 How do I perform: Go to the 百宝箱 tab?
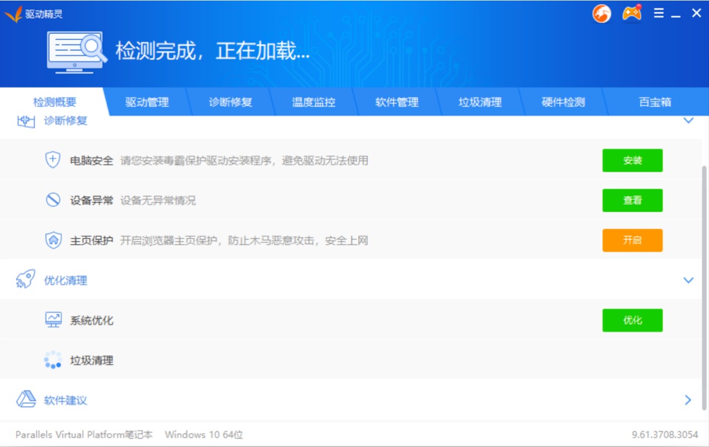pyautogui.click(x=655, y=102)
